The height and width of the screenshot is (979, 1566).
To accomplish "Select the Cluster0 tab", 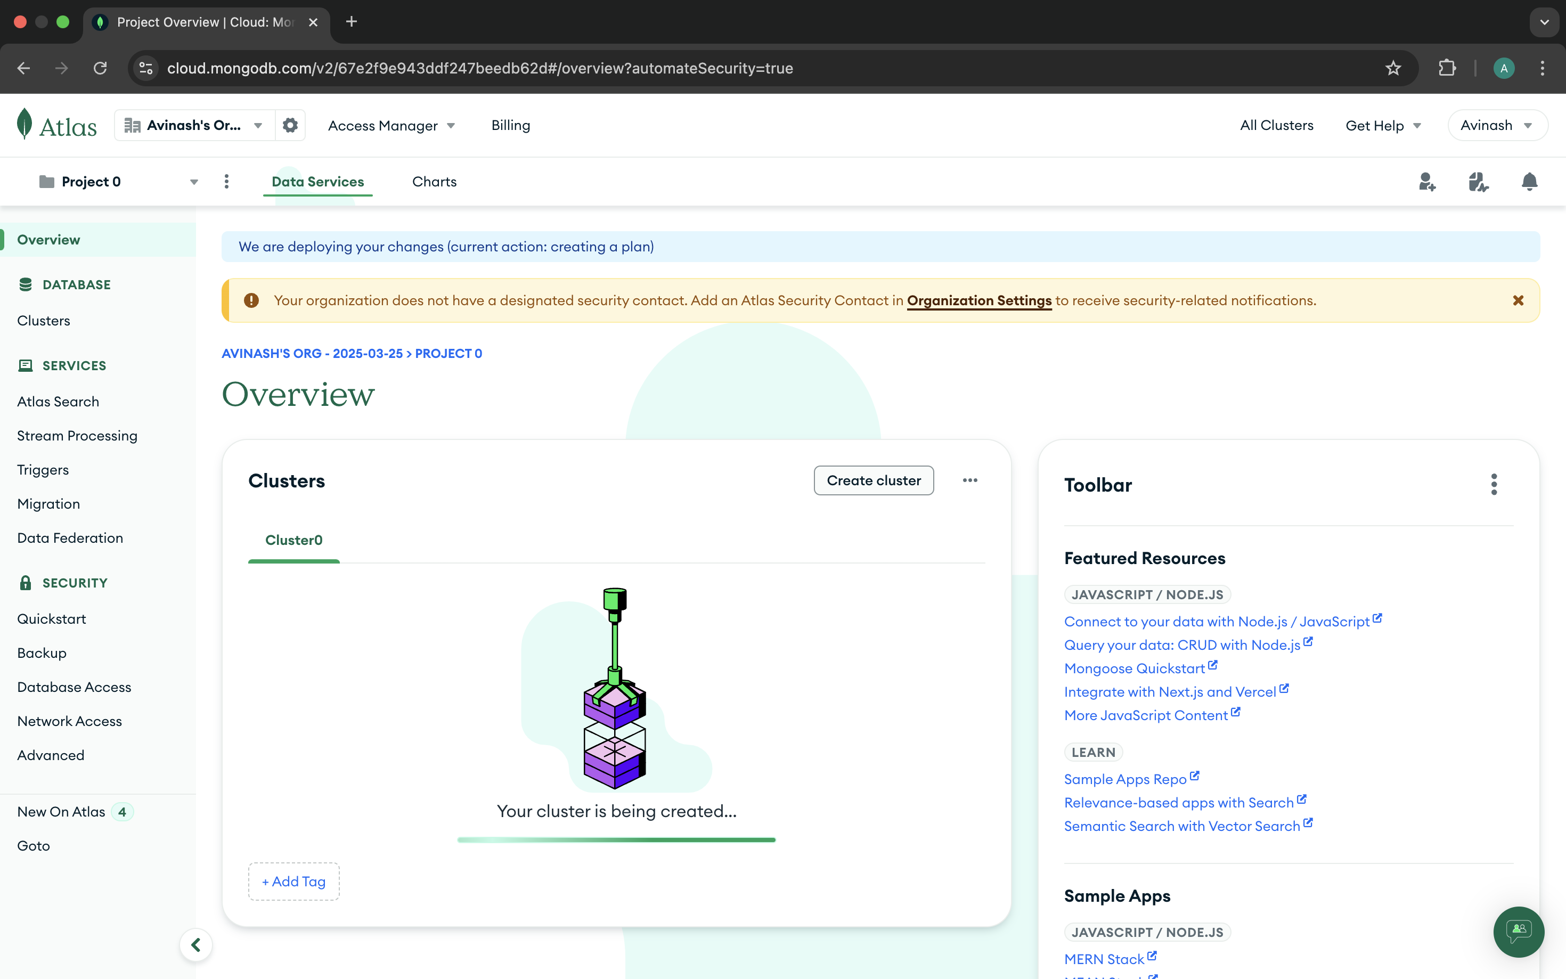I will [293, 540].
